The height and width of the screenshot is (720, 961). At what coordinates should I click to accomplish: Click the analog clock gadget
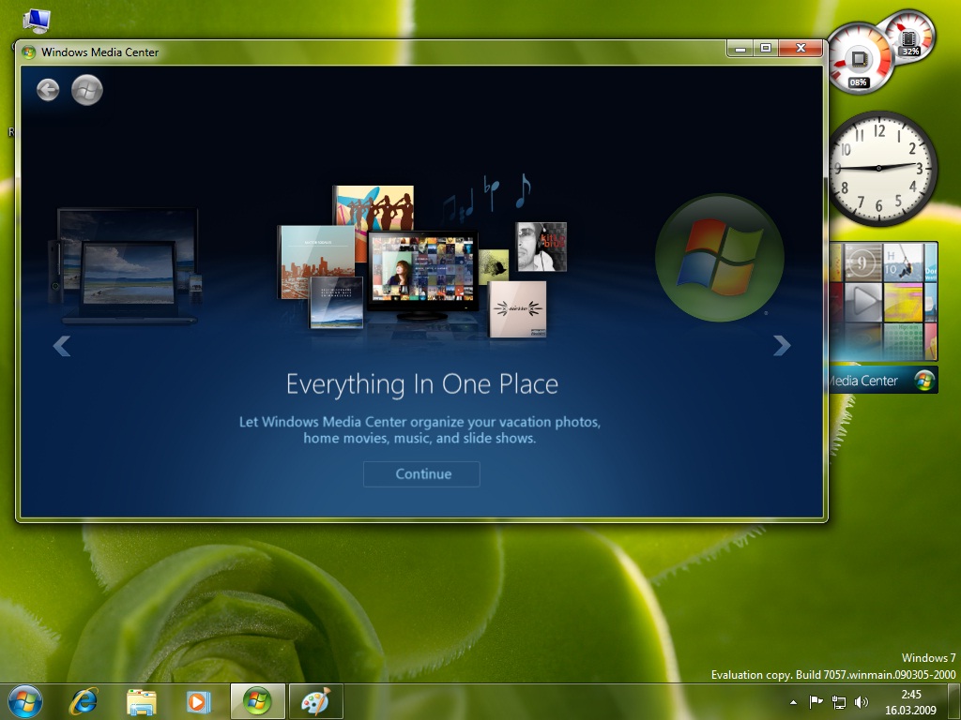click(x=878, y=167)
